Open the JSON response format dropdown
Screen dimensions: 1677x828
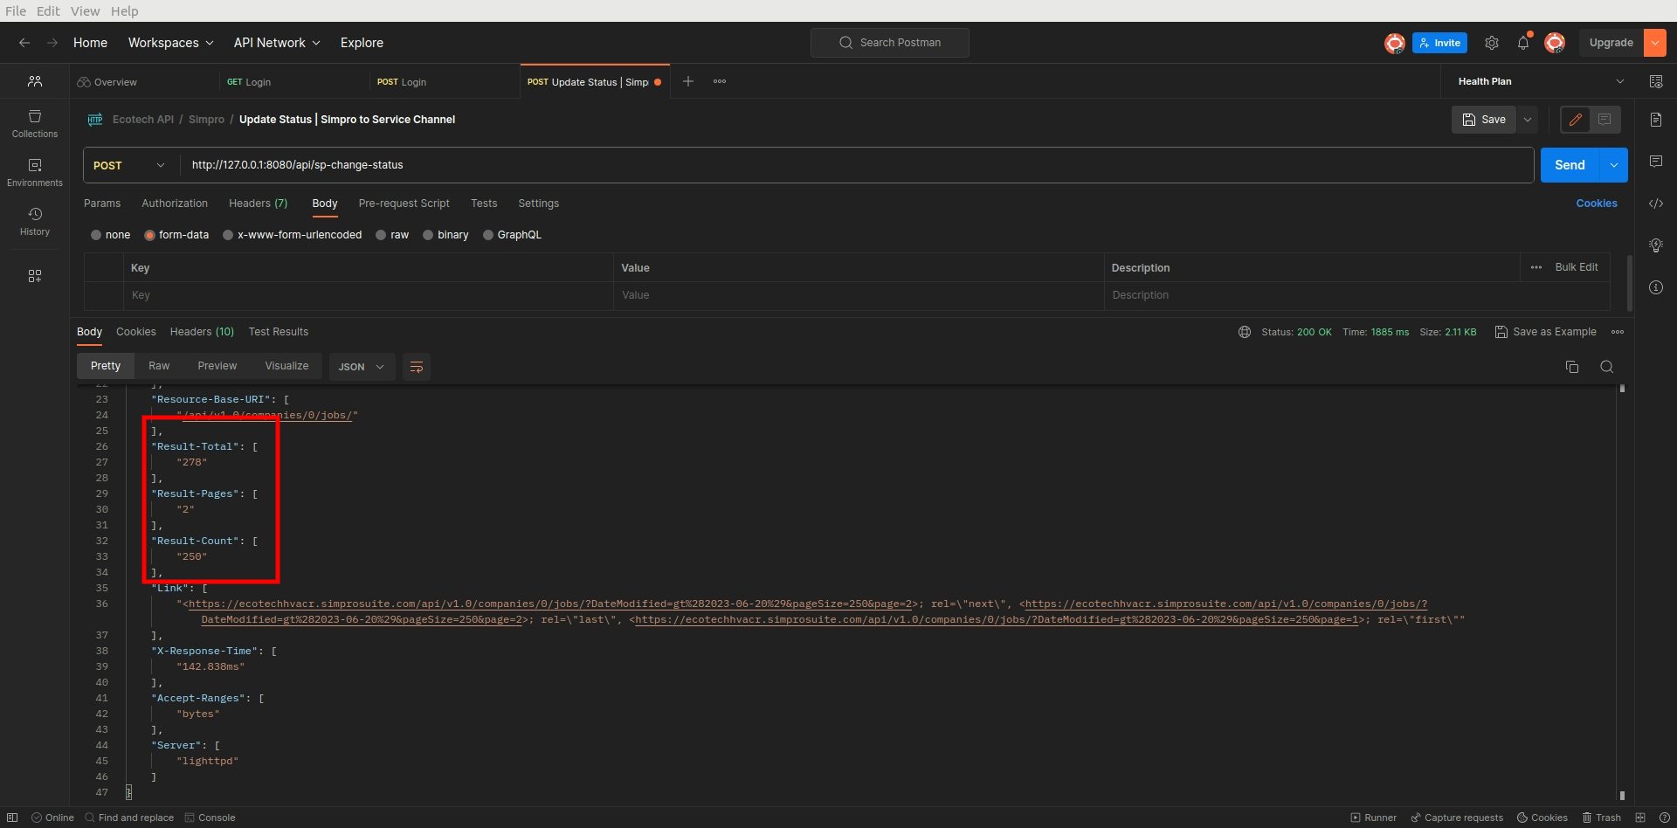(362, 367)
